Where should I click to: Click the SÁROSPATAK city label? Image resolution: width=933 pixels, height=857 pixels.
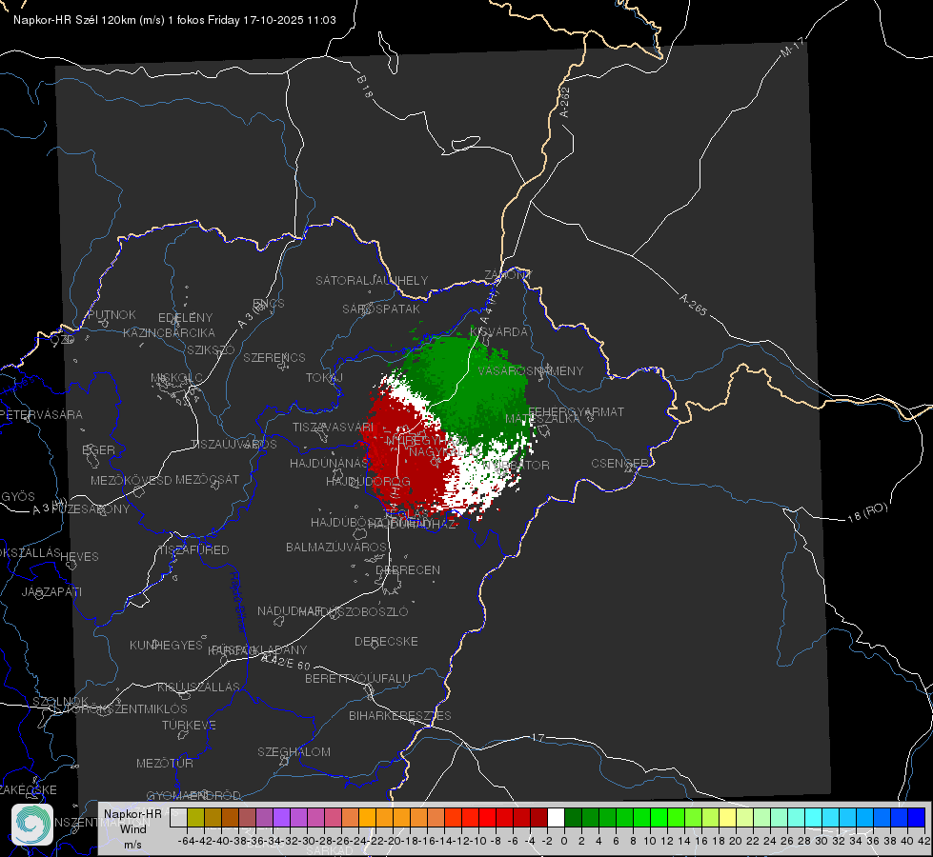(x=381, y=309)
